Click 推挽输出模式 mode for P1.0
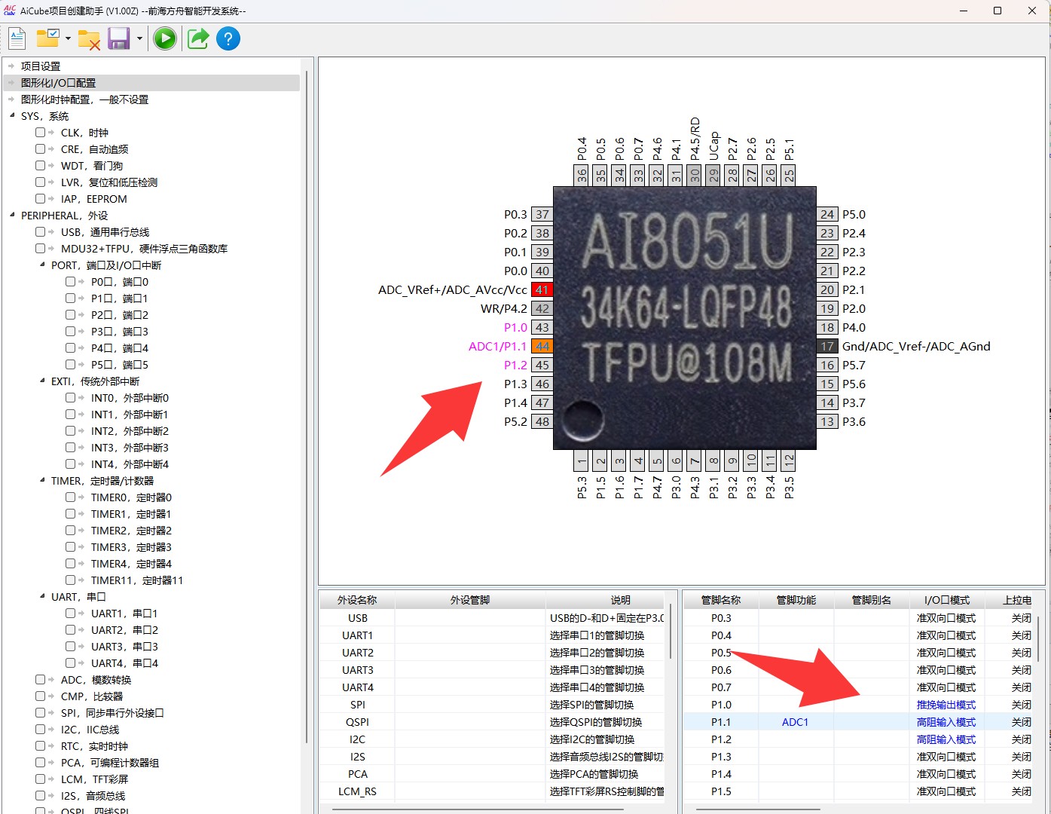This screenshot has height=814, width=1051. [946, 705]
